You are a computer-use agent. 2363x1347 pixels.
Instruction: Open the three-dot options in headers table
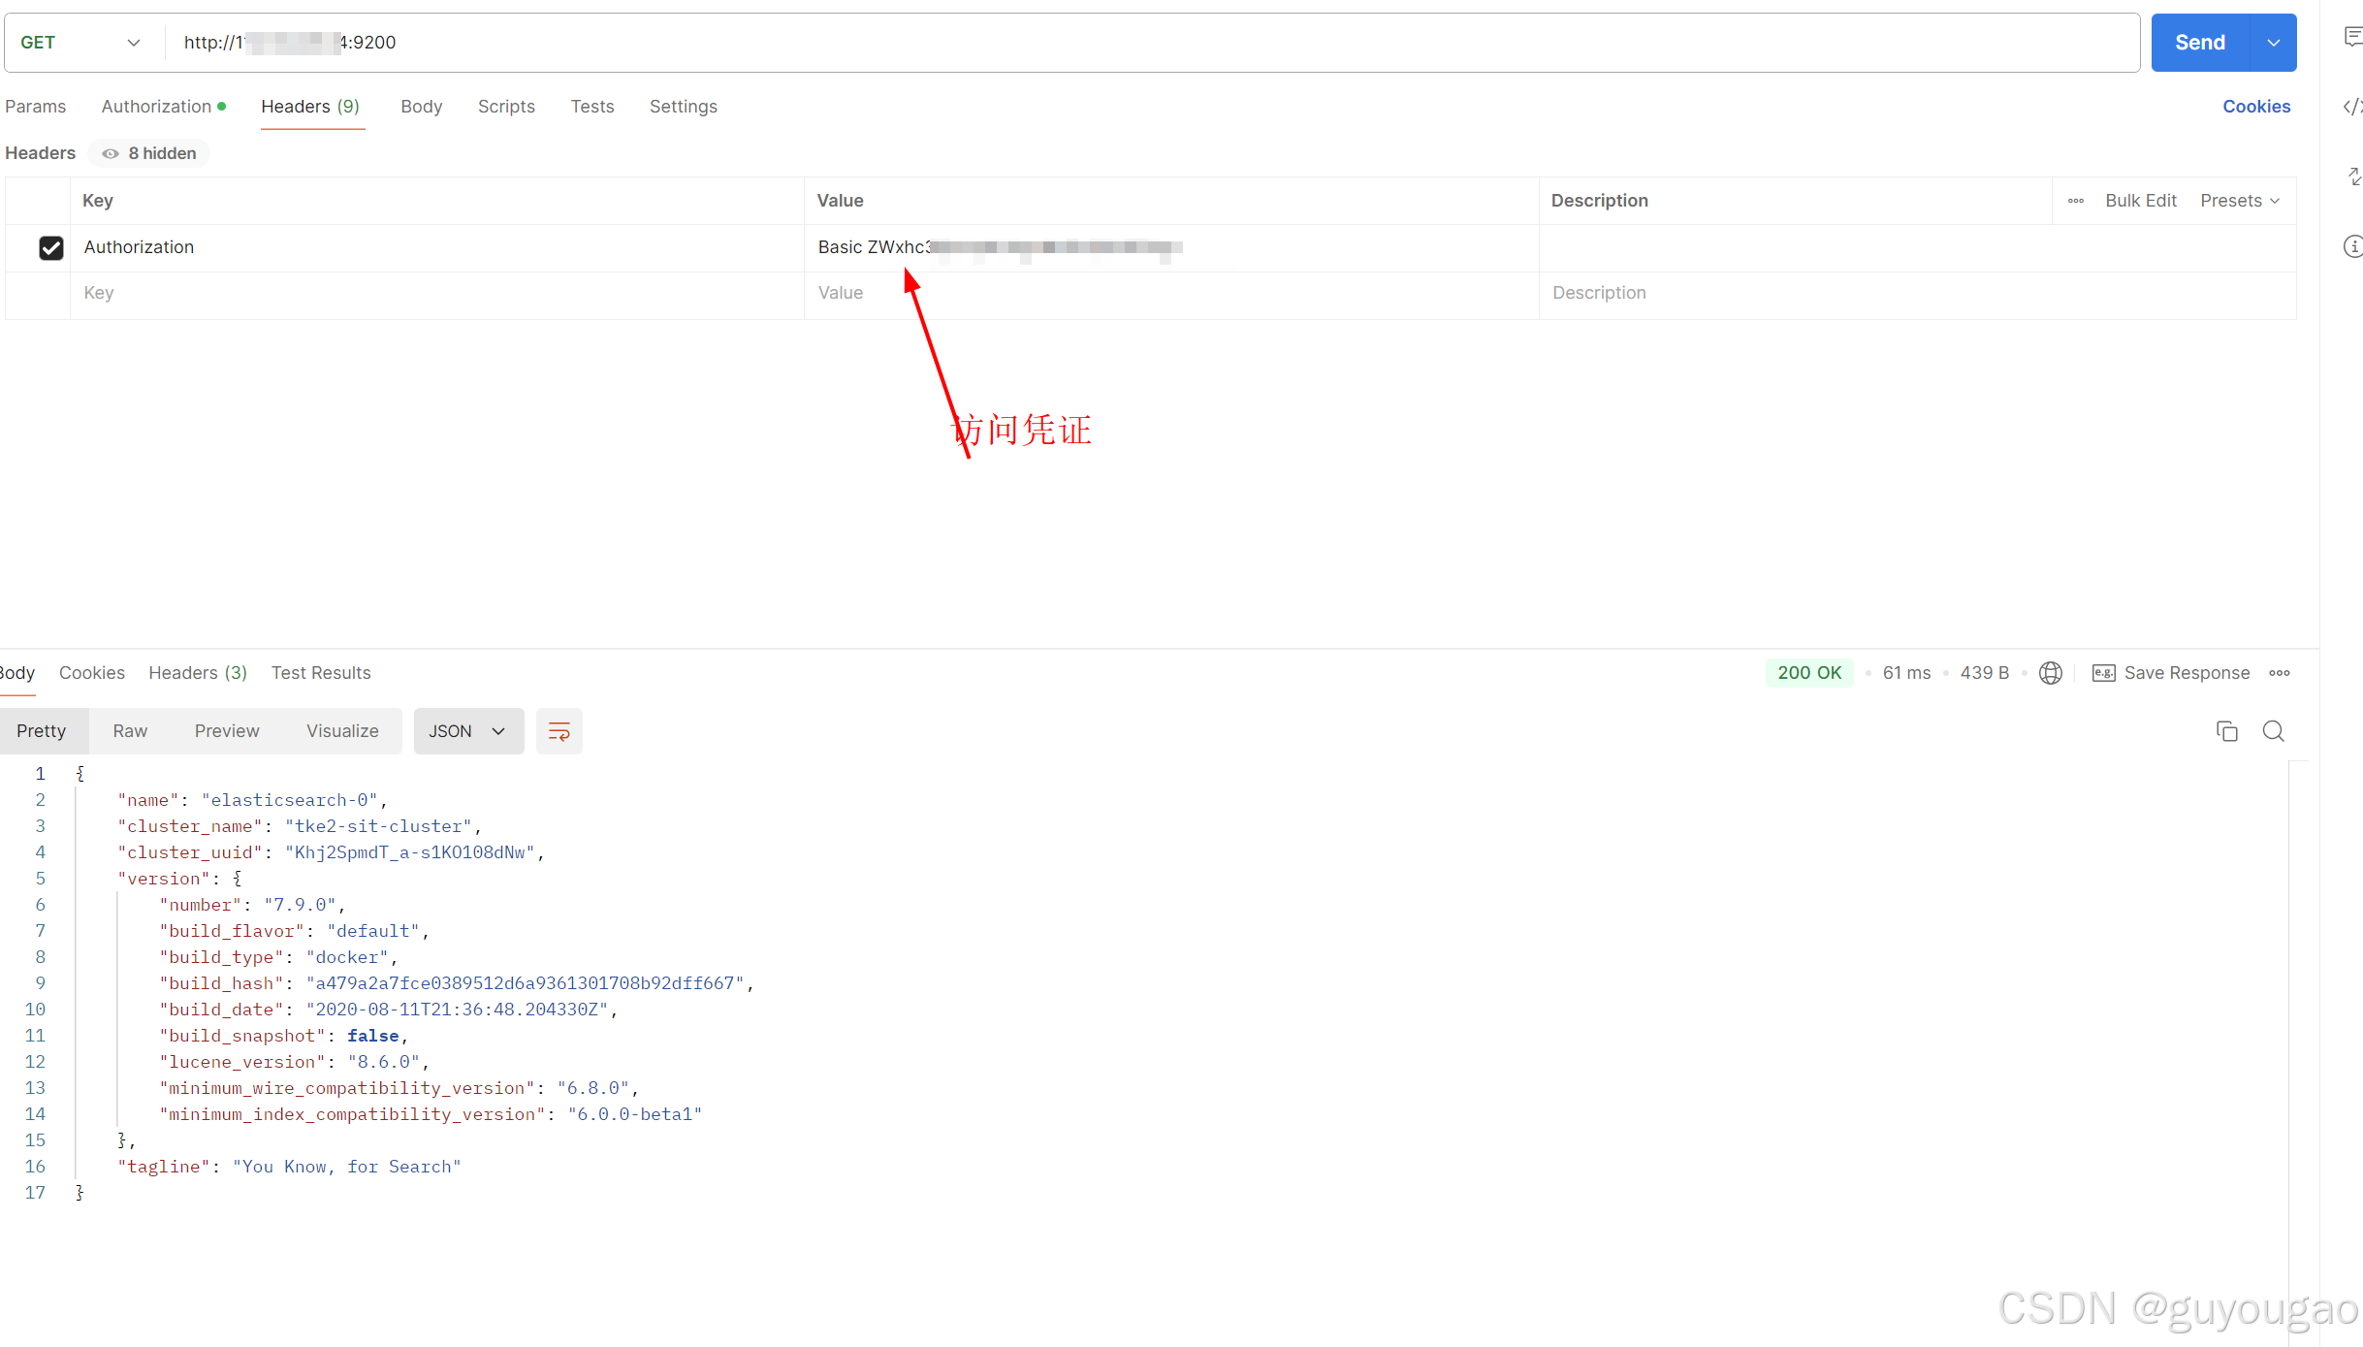pos(2075,201)
